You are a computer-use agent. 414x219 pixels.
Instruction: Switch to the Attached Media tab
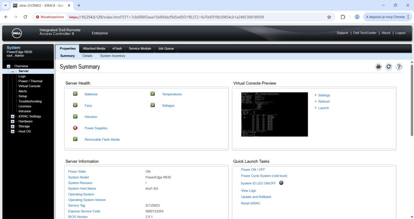click(94, 48)
